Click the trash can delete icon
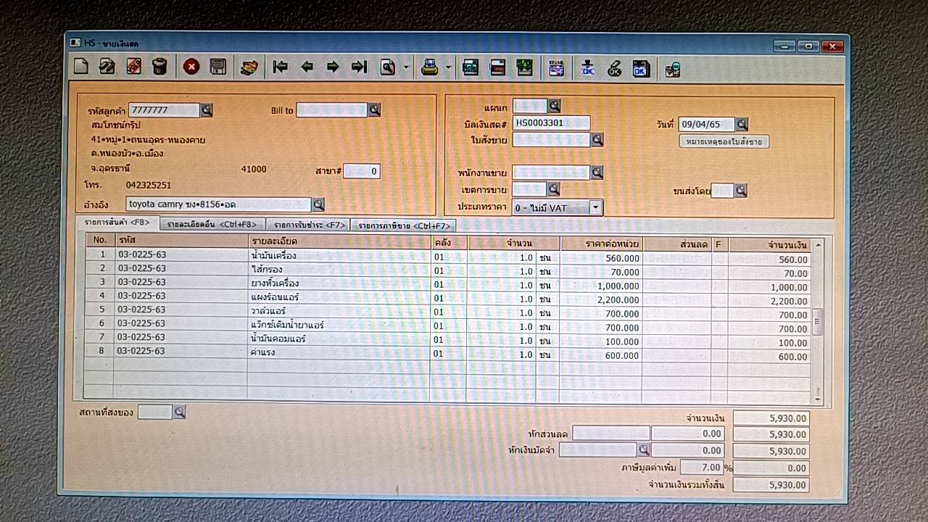The image size is (928, 522). coord(159,67)
